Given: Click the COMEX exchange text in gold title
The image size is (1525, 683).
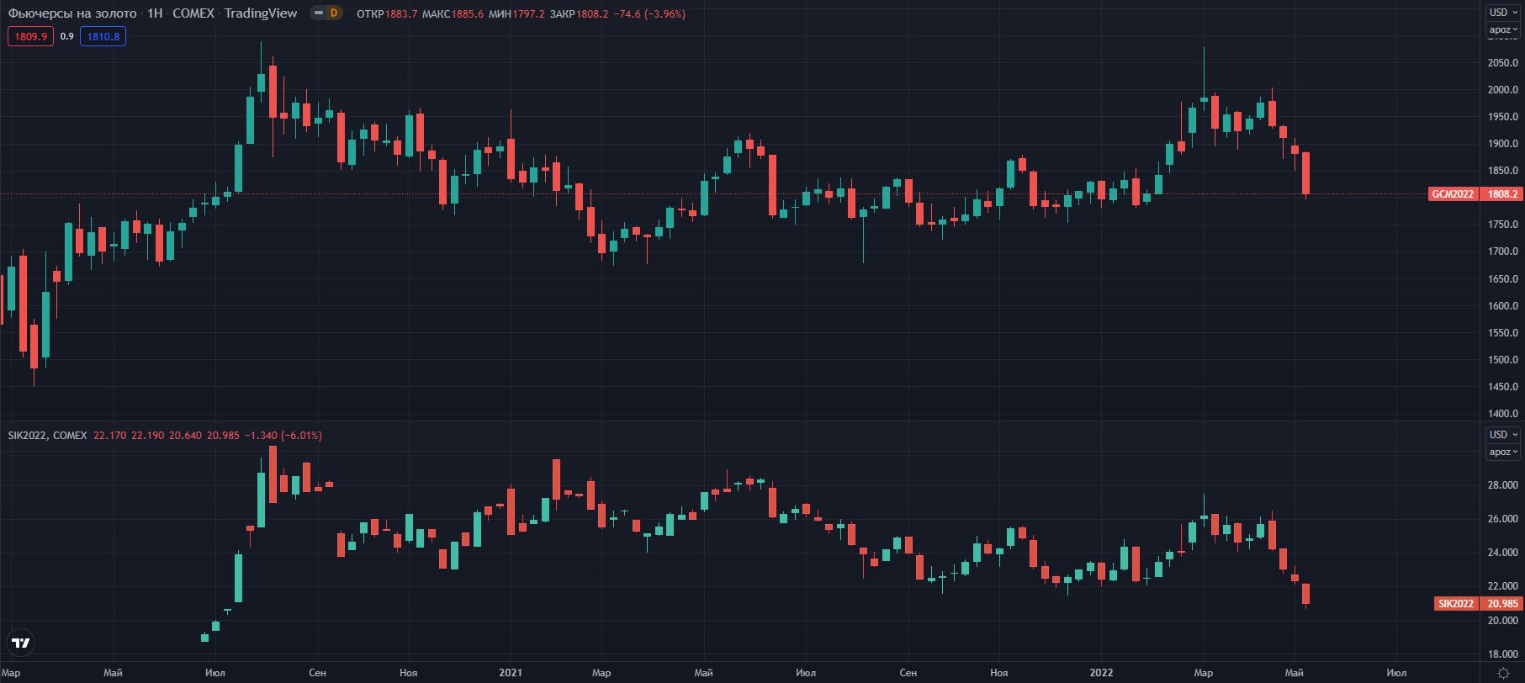Looking at the screenshot, I should point(193,13).
